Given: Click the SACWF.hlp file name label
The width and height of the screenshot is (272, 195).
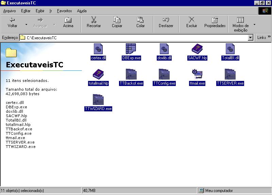Looking at the screenshot, I should click(x=197, y=58).
